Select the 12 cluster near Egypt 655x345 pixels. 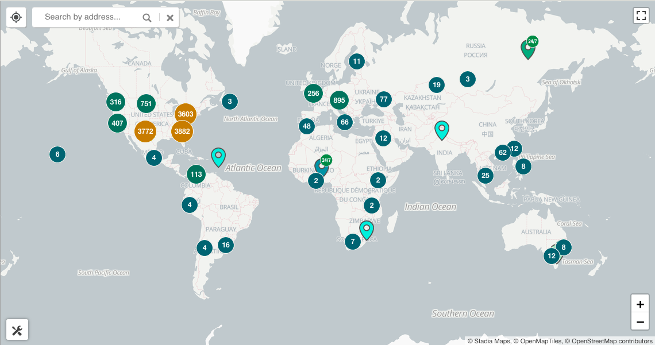[383, 138]
